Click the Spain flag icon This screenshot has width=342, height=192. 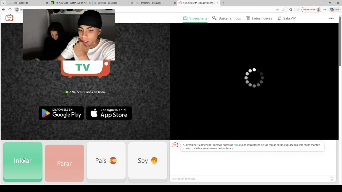[113, 161]
